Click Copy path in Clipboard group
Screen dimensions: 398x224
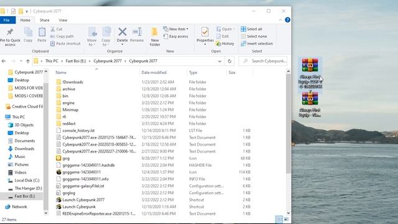62,36
